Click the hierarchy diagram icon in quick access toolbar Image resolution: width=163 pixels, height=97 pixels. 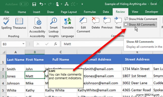pos(67,4)
